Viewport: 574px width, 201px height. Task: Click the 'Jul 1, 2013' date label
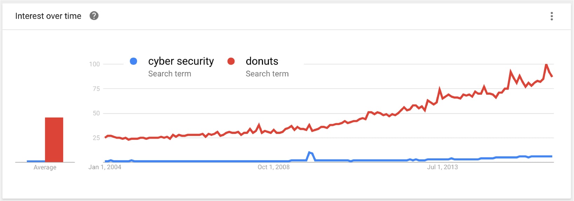click(443, 167)
